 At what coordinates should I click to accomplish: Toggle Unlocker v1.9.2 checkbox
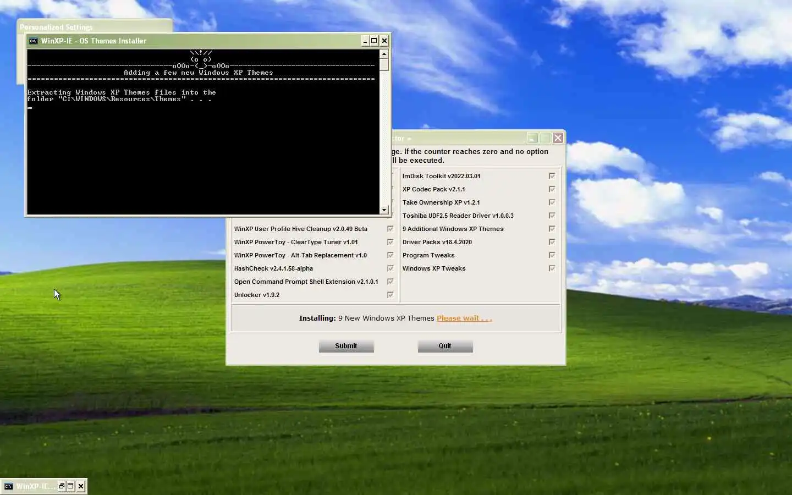pyautogui.click(x=390, y=295)
